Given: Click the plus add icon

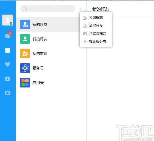Looking at the screenshot, I should click(x=81, y=9).
